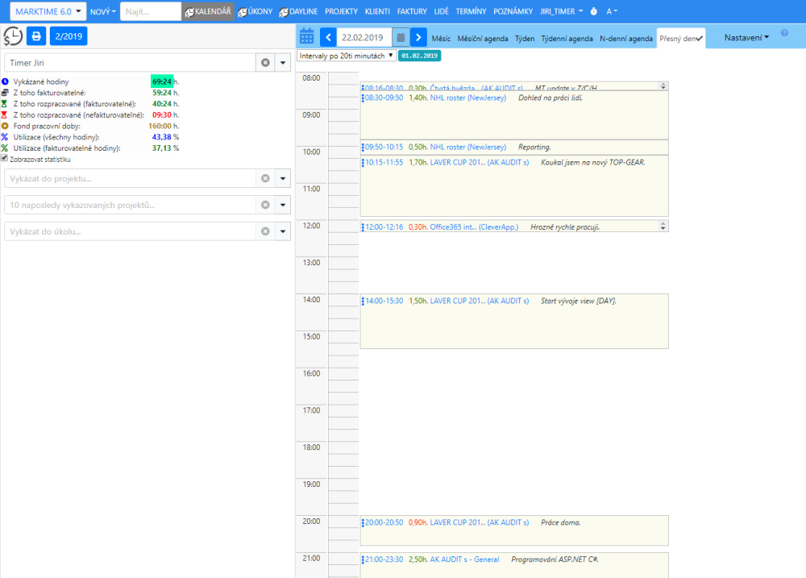
Task: Switch to the Týden calendar view
Action: tap(525, 38)
